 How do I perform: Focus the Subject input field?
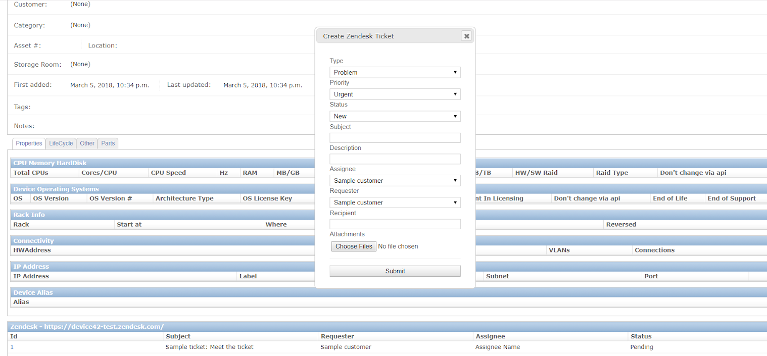395,137
